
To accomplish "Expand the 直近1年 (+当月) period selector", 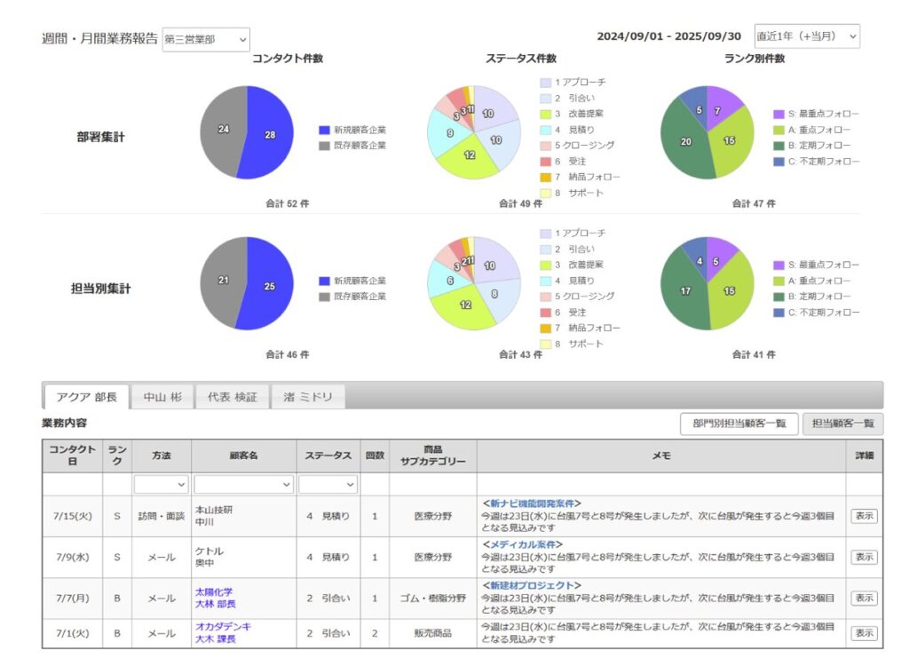I will click(x=806, y=36).
